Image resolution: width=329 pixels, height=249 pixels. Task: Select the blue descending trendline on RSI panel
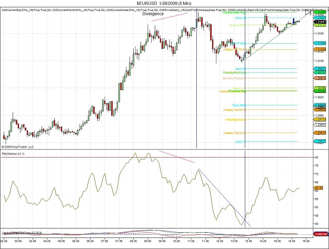(x=224, y=198)
